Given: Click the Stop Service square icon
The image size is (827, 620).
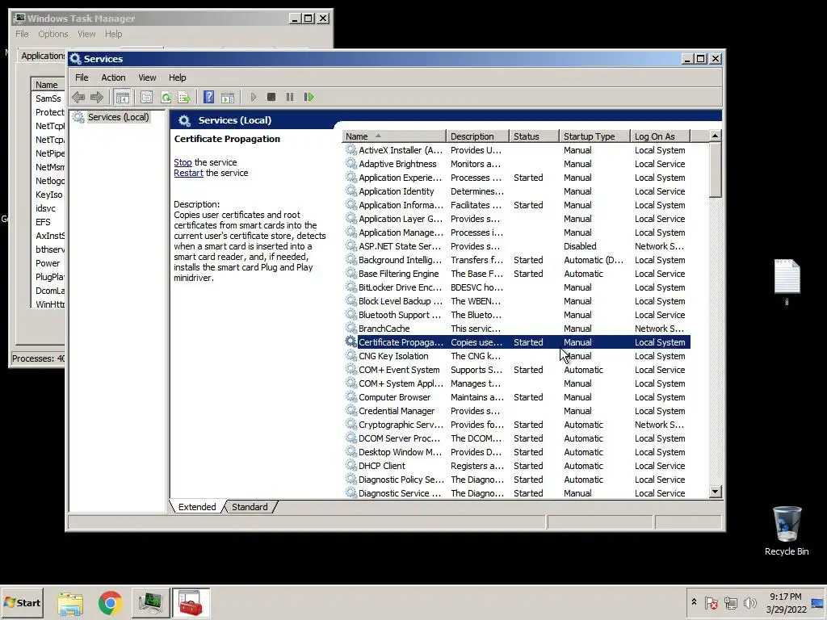Looking at the screenshot, I should [271, 97].
